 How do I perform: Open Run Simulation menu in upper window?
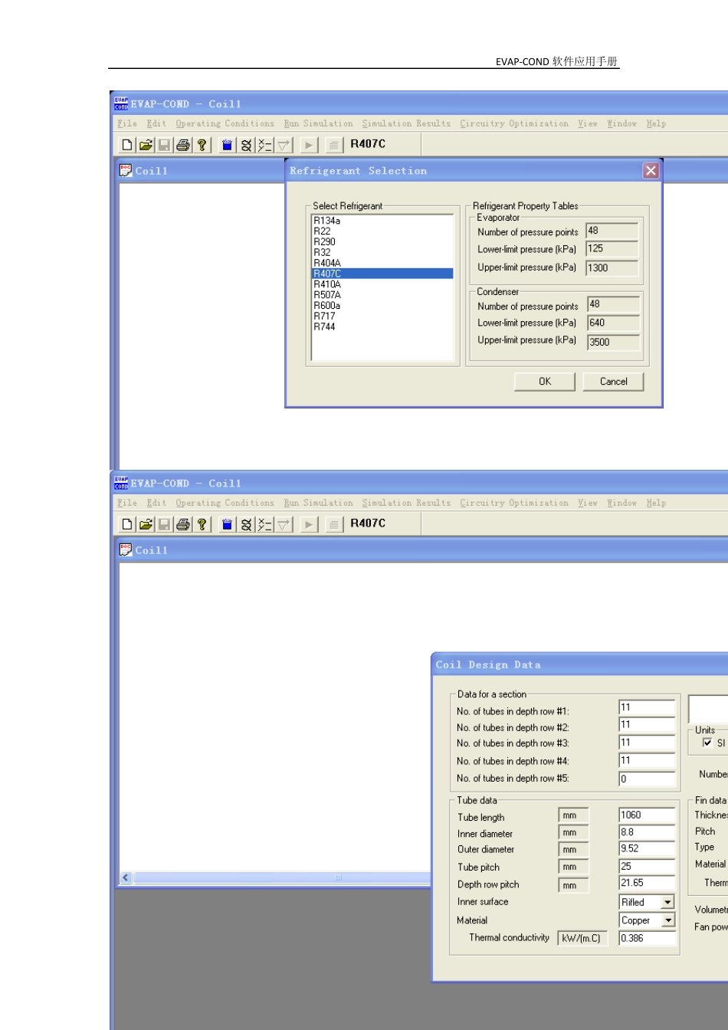coord(319,123)
